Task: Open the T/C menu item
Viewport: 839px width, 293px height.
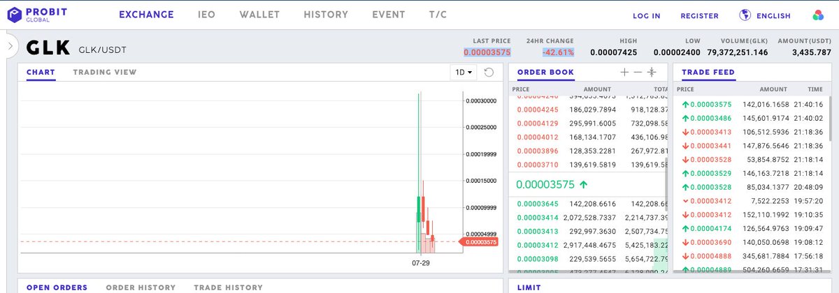Action: (x=438, y=15)
